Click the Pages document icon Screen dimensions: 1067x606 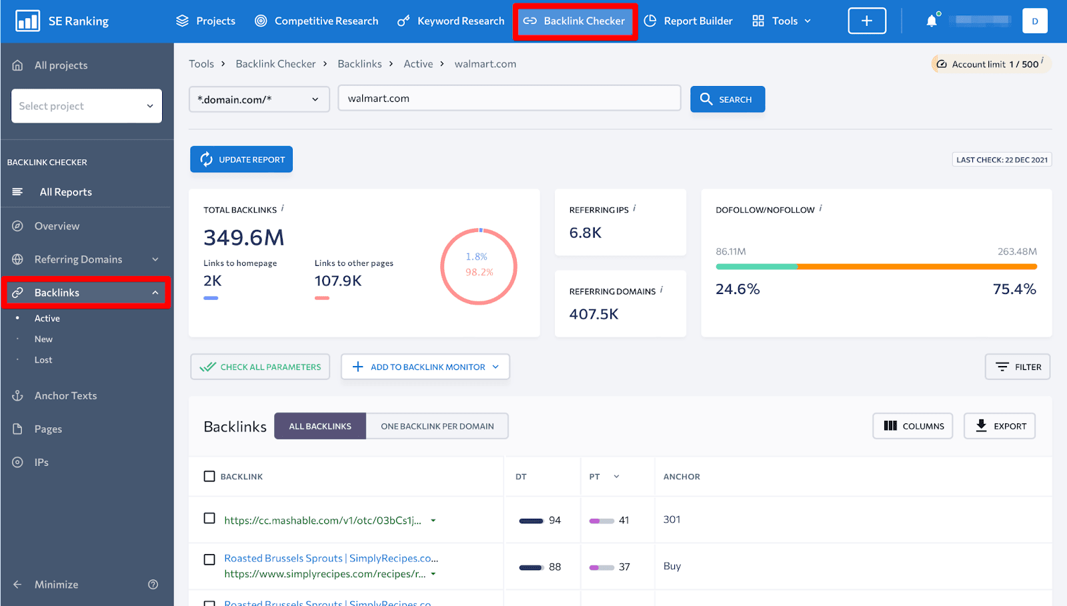pos(18,429)
